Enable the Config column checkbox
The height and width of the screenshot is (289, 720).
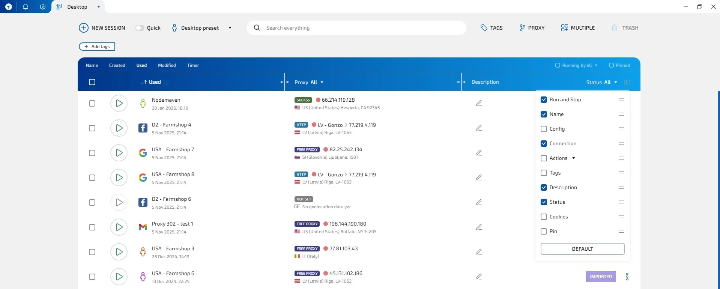[x=544, y=129]
